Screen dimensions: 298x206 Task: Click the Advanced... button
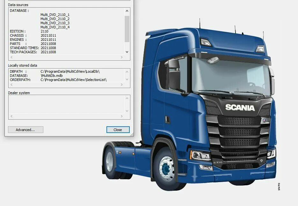click(x=25, y=129)
